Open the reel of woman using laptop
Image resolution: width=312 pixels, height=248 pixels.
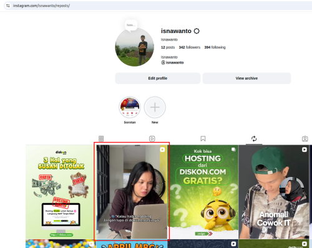click(x=132, y=192)
